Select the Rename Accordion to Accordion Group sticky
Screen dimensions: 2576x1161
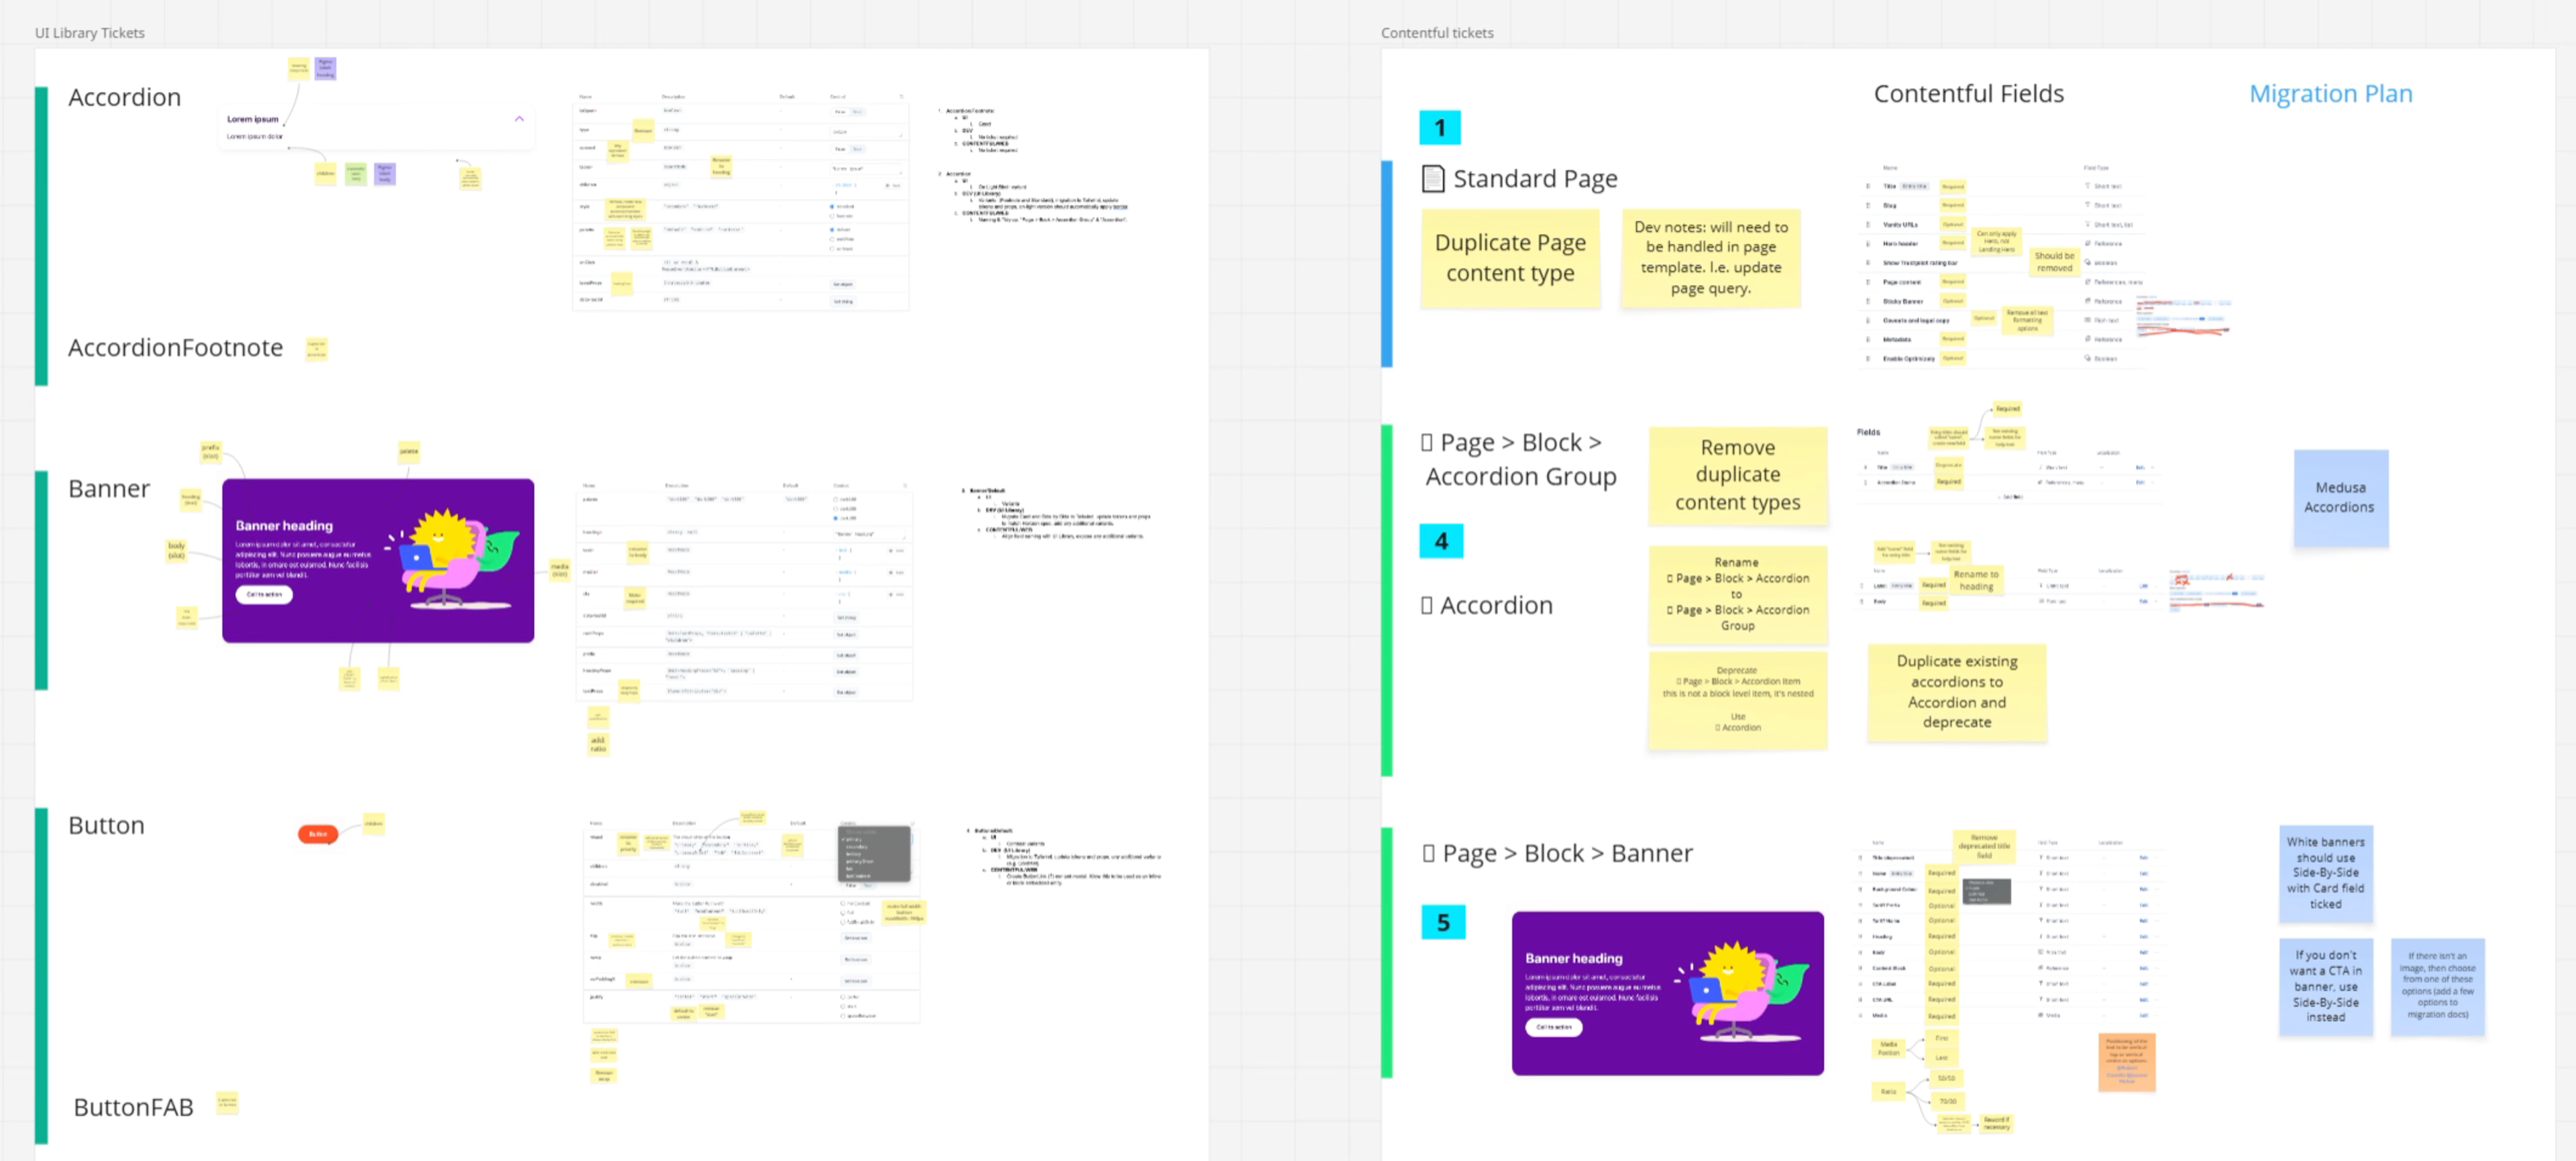point(1737,594)
